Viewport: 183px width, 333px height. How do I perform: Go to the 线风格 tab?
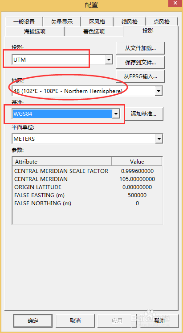pos(129,21)
